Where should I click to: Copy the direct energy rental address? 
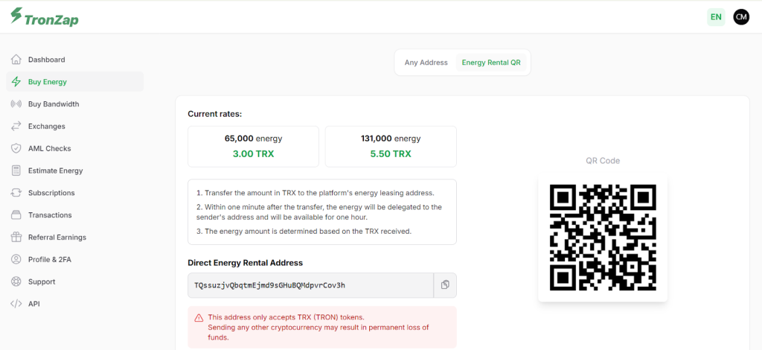click(x=445, y=285)
